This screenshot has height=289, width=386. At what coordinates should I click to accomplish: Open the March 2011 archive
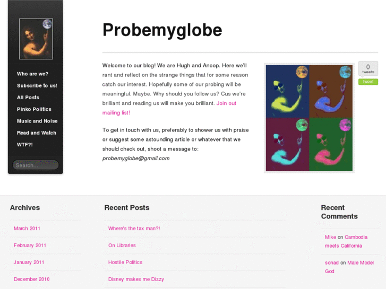coord(27,229)
